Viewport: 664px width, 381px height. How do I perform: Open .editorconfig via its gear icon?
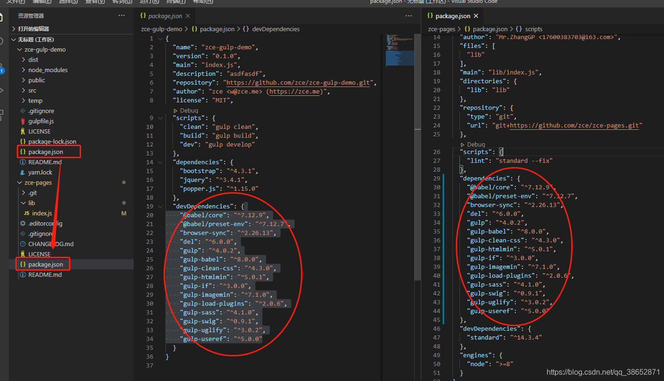tap(23, 223)
